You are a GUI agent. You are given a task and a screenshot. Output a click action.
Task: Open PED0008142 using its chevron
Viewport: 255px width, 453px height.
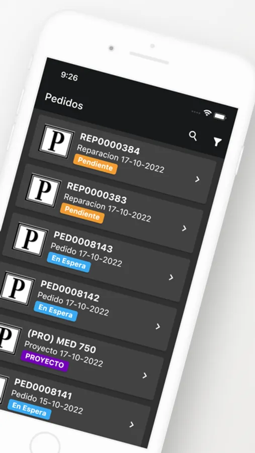(x=158, y=327)
